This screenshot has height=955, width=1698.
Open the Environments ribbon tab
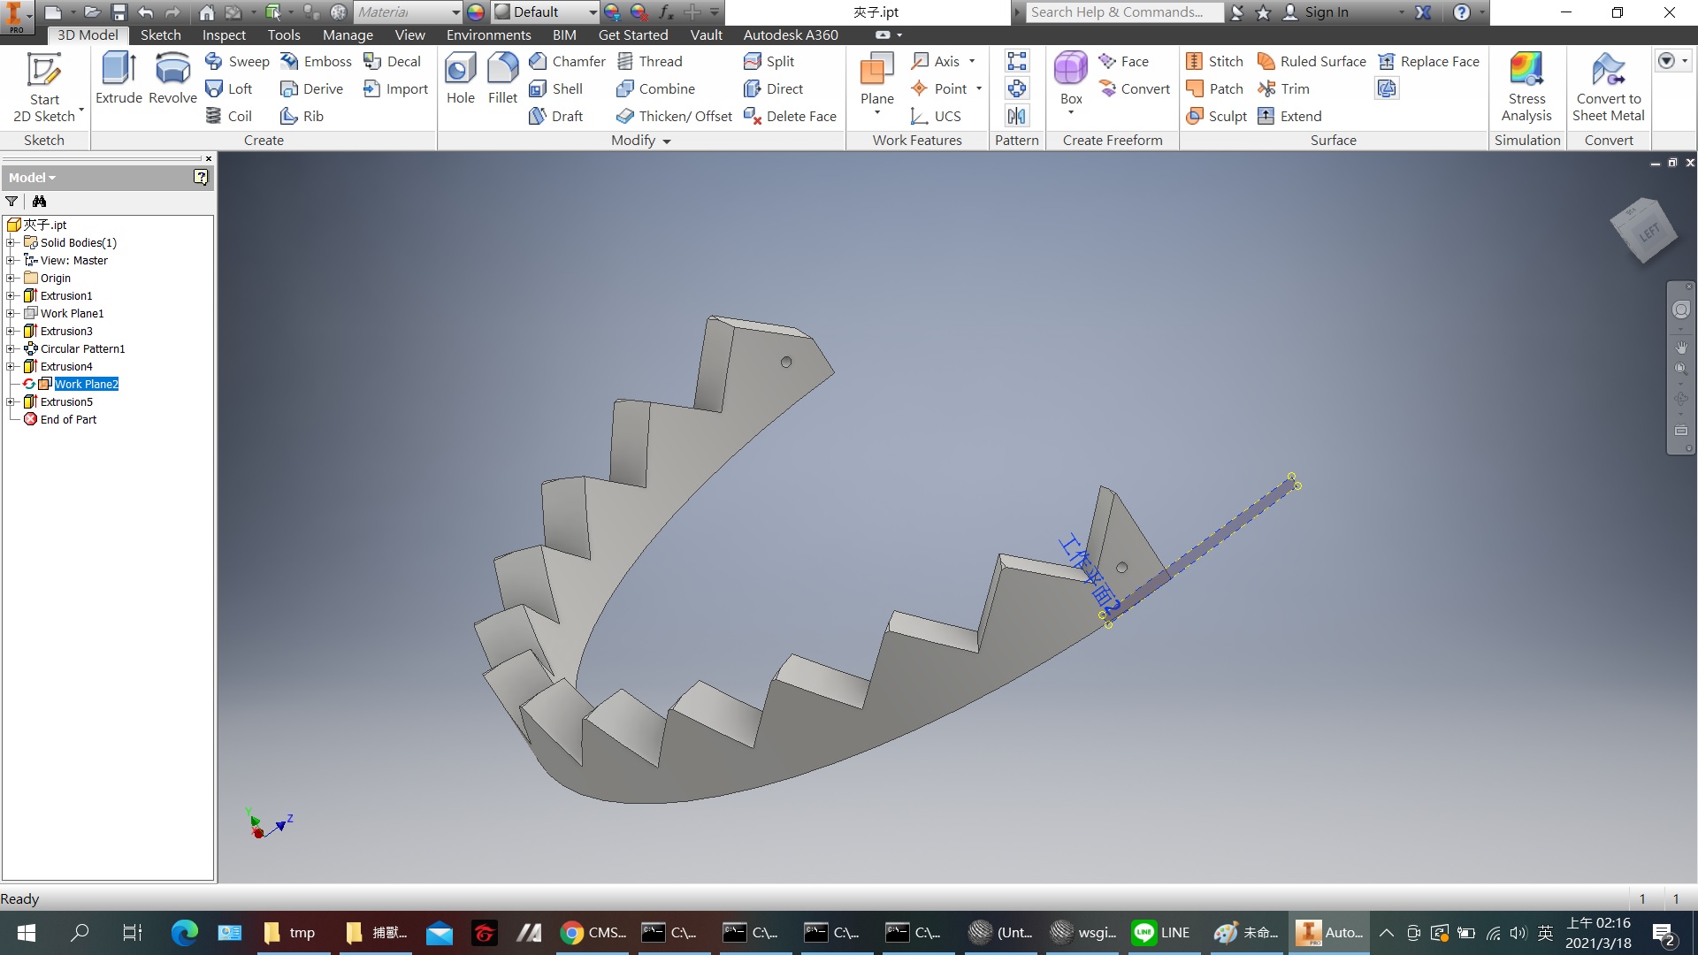tap(488, 35)
